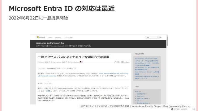Open the Archives nav item

(x=58, y=38)
